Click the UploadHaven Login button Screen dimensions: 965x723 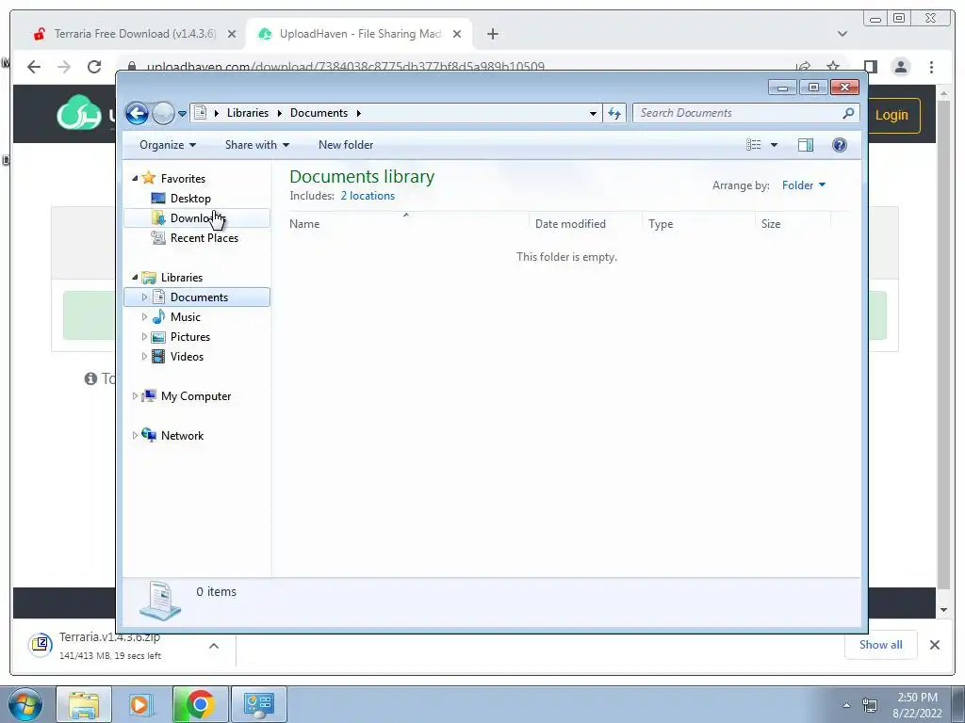pyautogui.click(x=893, y=116)
